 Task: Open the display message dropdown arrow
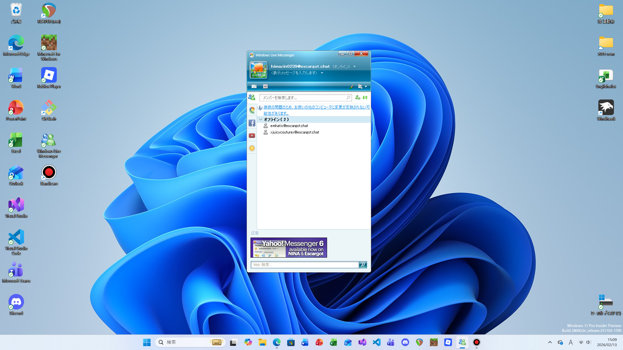point(322,73)
